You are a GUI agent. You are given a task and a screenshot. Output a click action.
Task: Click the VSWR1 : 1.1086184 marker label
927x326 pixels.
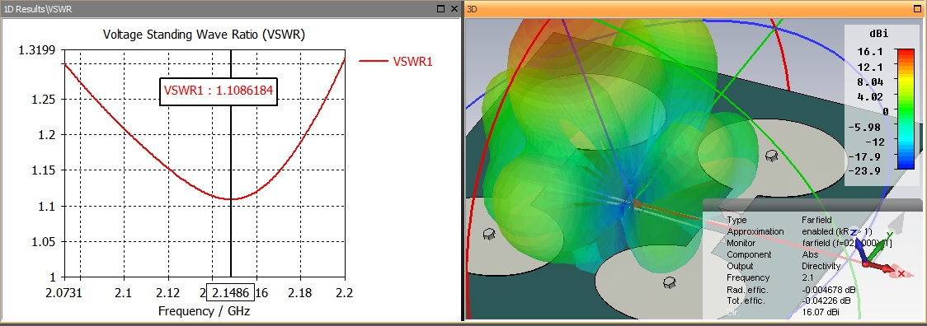tap(219, 91)
